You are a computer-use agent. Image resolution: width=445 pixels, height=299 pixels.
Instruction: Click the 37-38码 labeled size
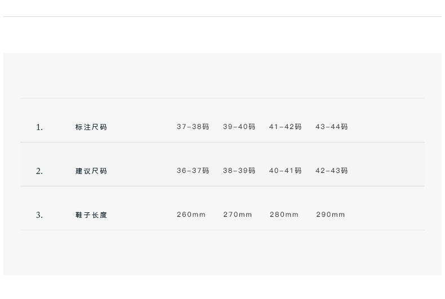[x=193, y=127]
